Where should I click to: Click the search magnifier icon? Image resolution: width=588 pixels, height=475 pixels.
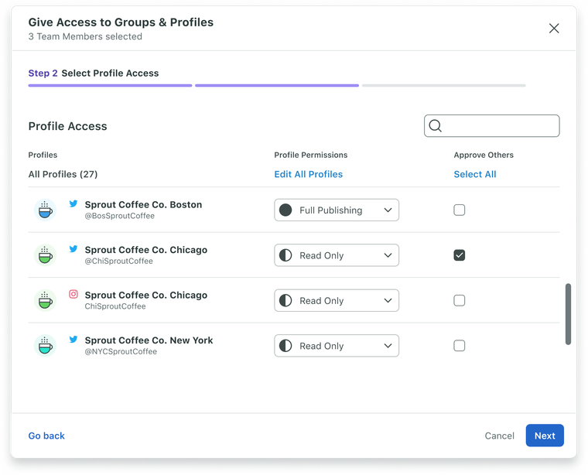(435, 126)
